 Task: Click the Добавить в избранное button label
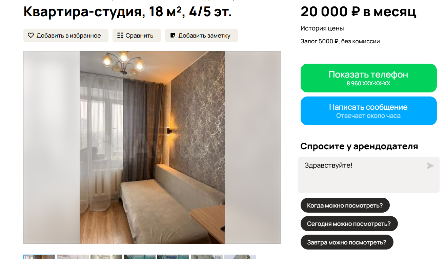(x=69, y=36)
